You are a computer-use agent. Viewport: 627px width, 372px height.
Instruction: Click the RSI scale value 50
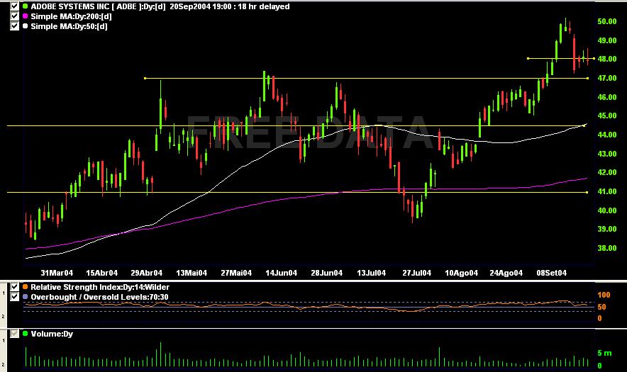(601, 307)
